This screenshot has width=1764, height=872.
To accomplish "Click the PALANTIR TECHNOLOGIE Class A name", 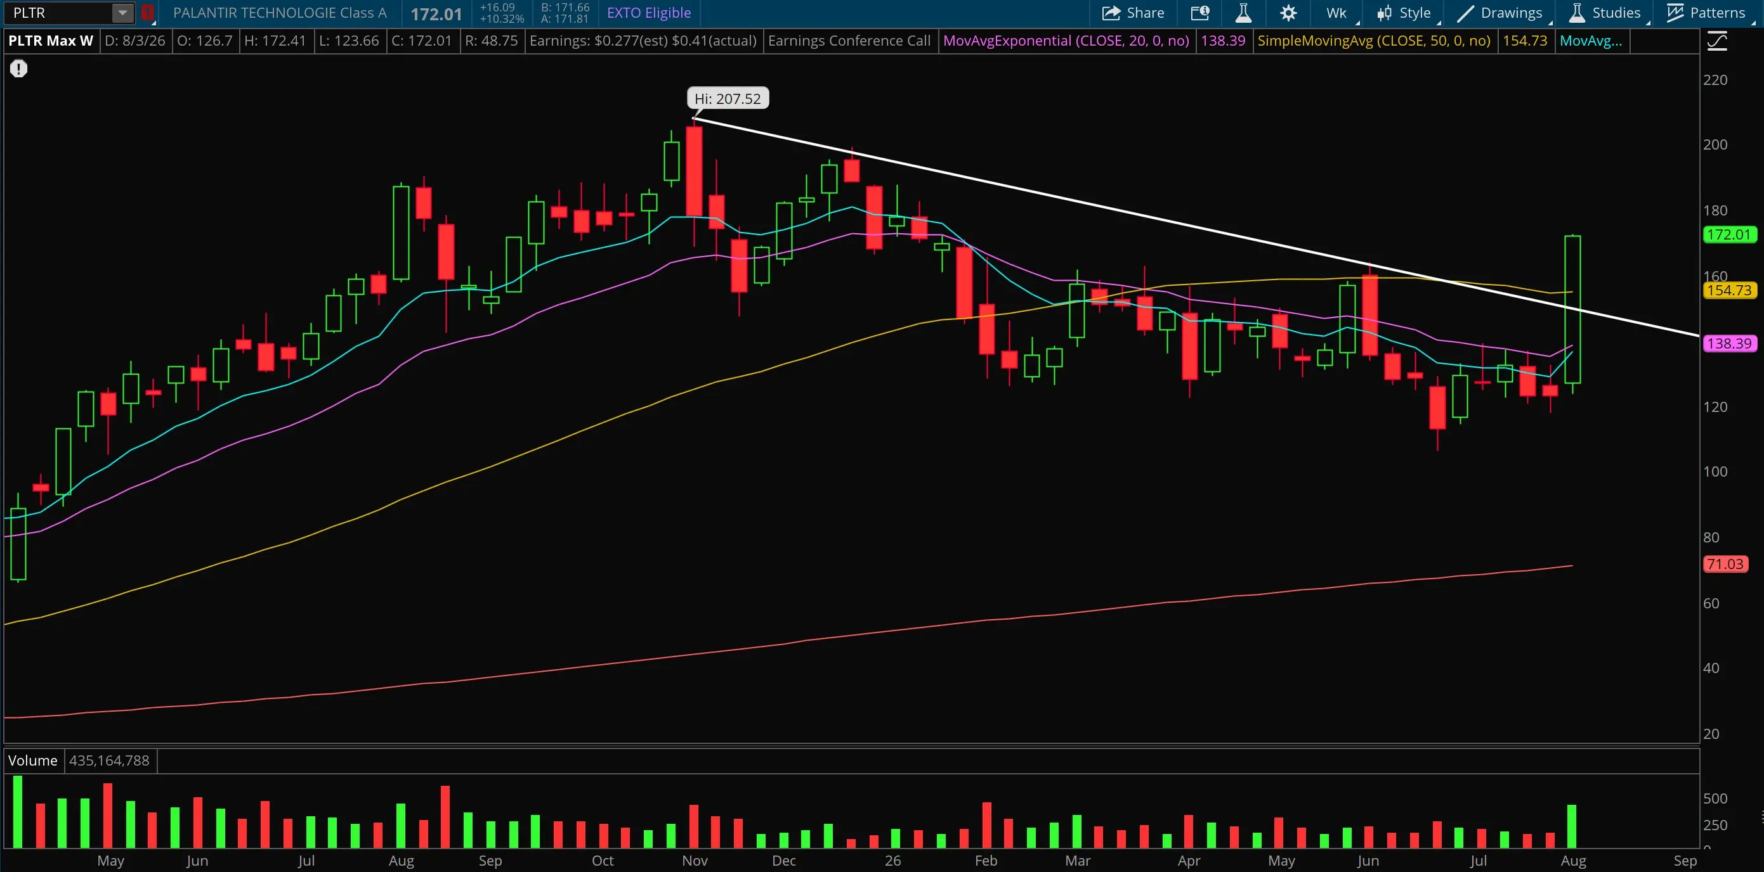I will coord(280,12).
